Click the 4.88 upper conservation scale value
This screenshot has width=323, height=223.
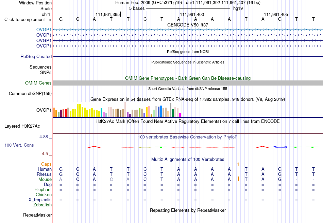click(44, 137)
